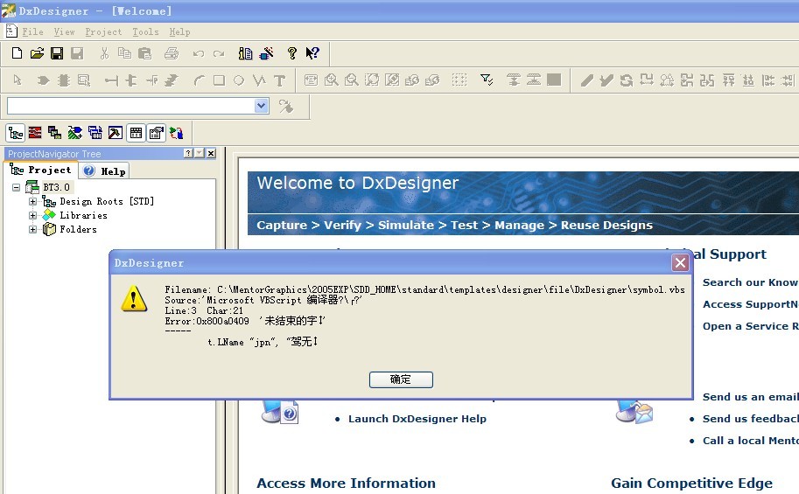
Task: Click the selection filter funnel icon
Action: [487, 80]
